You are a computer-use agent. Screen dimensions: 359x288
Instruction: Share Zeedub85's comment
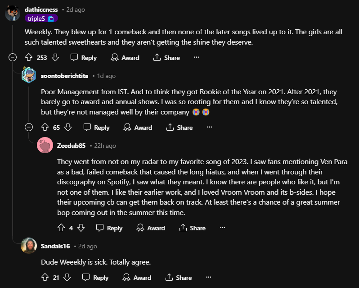click(193, 228)
